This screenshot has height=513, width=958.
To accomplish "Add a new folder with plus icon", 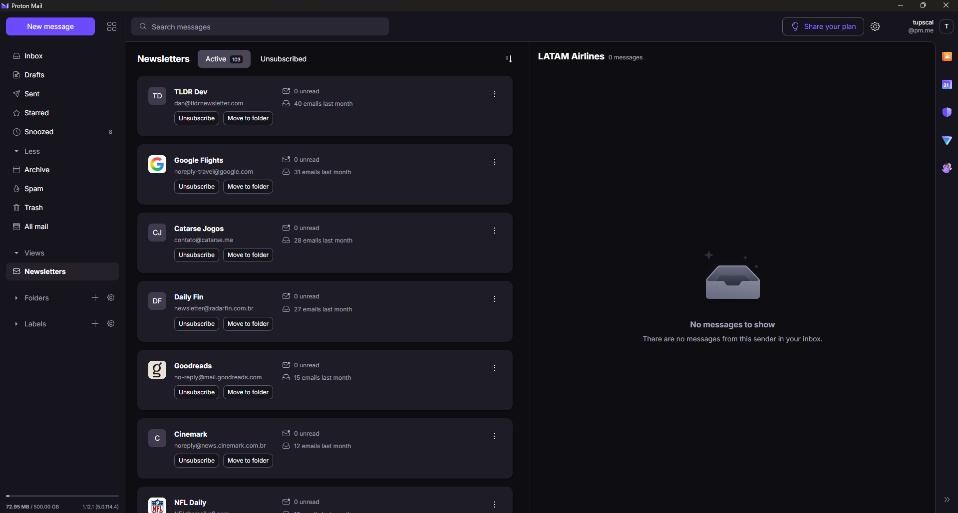I will click(95, 298).
